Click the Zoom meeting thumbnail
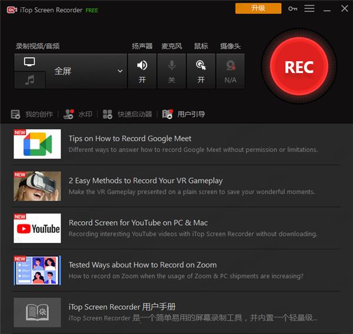The image size is (353, 334). pyautogui.click(x=37, y=270)
